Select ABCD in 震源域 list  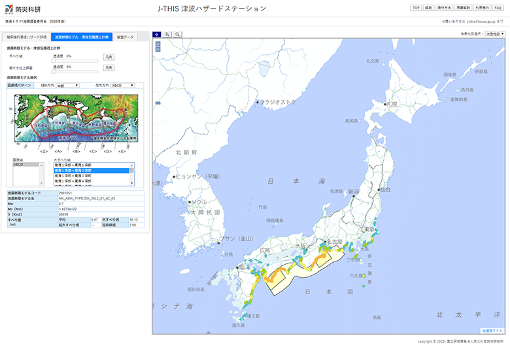[26, 165]
